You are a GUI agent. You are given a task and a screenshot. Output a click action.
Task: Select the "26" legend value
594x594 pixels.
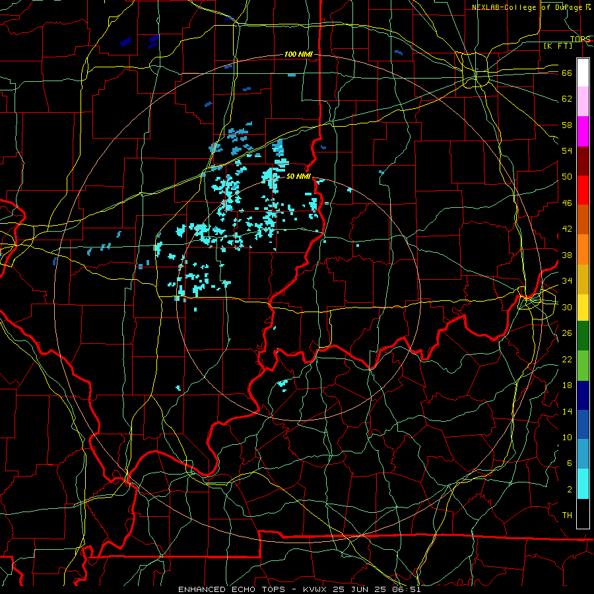click(x=567, y=333)
